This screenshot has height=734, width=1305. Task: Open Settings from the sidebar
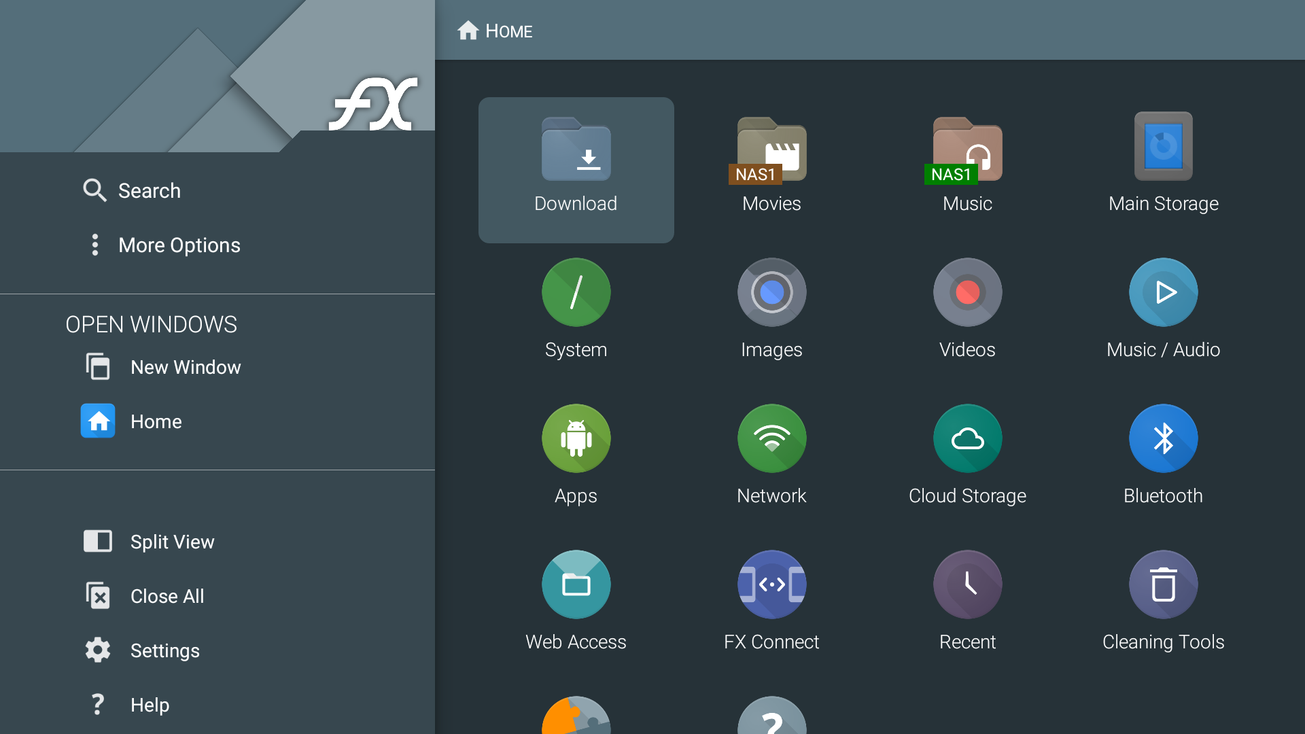point(164,650)
